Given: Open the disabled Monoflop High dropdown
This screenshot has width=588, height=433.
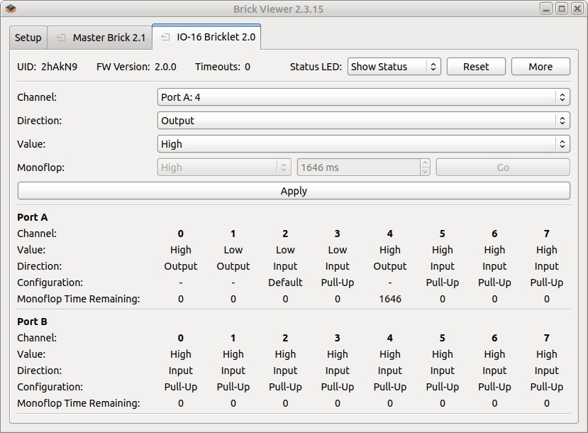Looking at the screenshot, I should 224,168.
